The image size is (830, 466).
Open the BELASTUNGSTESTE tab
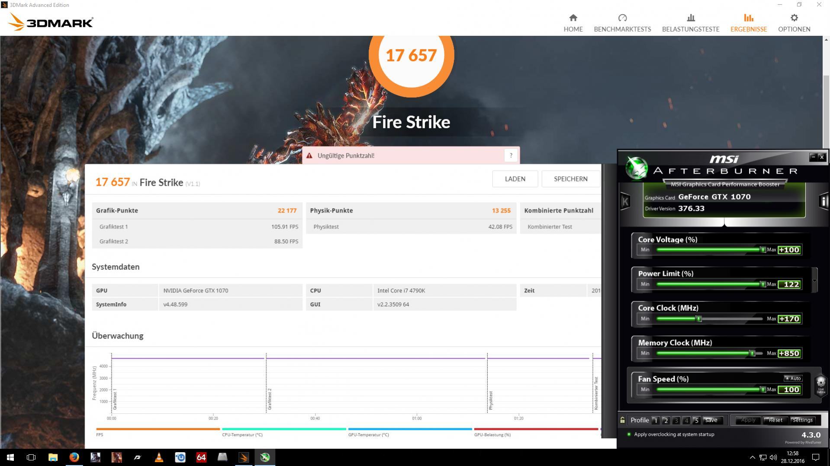[691, 23]
